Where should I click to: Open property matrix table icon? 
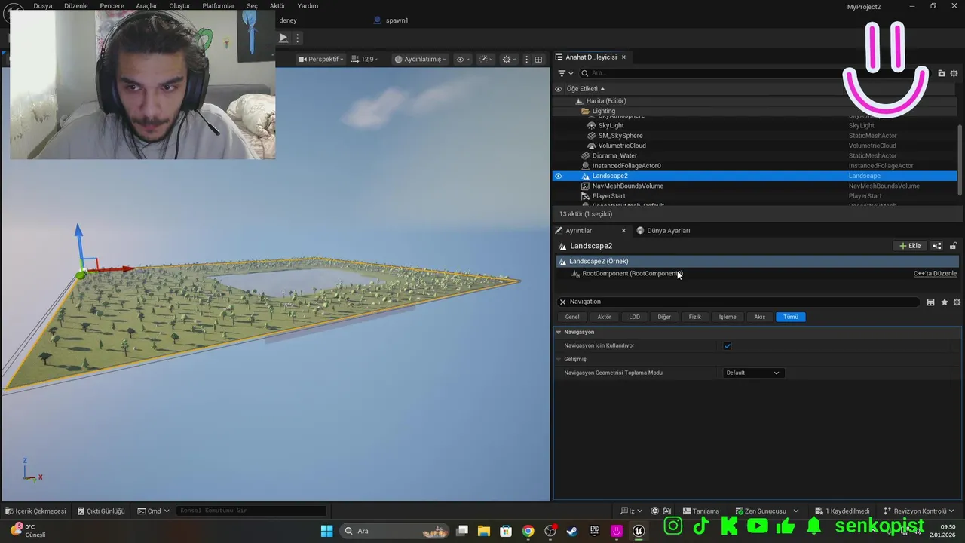930,302
